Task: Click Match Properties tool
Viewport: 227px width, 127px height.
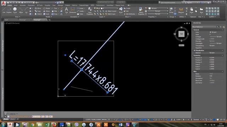Action: [141, 11]
